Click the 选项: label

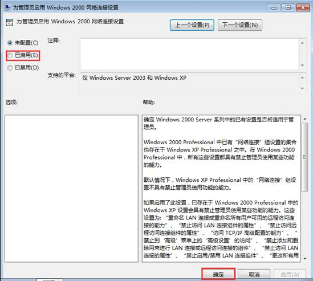(x=11, y=103)
